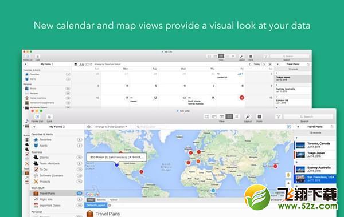Click the locate target icon above the map
The height and width of the screenshot is (217, 344).
(89, 127)
